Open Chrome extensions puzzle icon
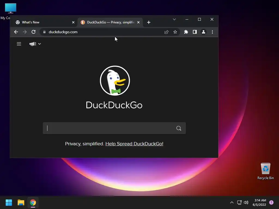 click(x=186, y=32)
